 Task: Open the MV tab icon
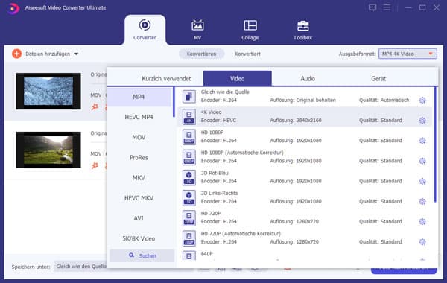(197, 25)
